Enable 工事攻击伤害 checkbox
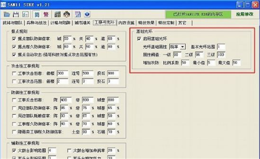This screenshot has width=260, height=159. tap(14, 74)
